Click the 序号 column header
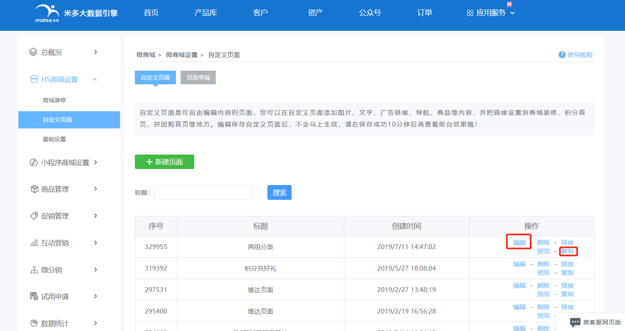The width and height of the screenshot is (625, 331). (156, 226)
